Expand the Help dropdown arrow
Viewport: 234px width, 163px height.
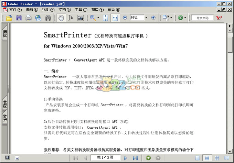pos(185,18)
